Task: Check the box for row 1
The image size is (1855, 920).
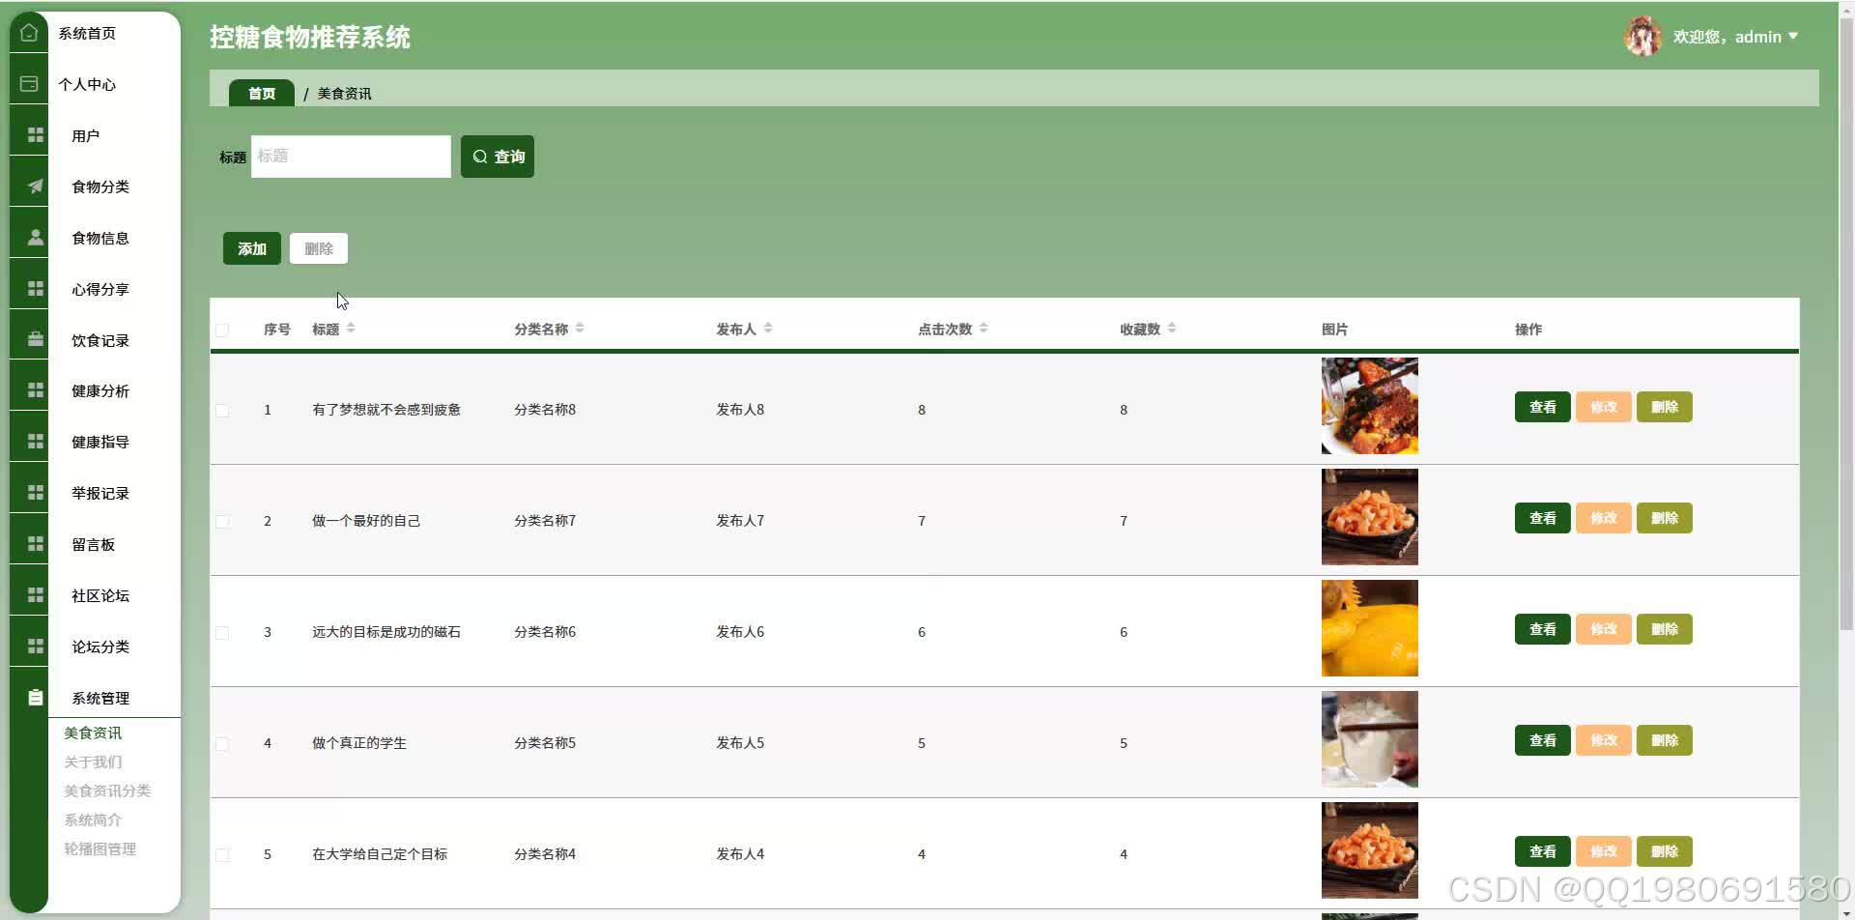Action: pos(222,411)
